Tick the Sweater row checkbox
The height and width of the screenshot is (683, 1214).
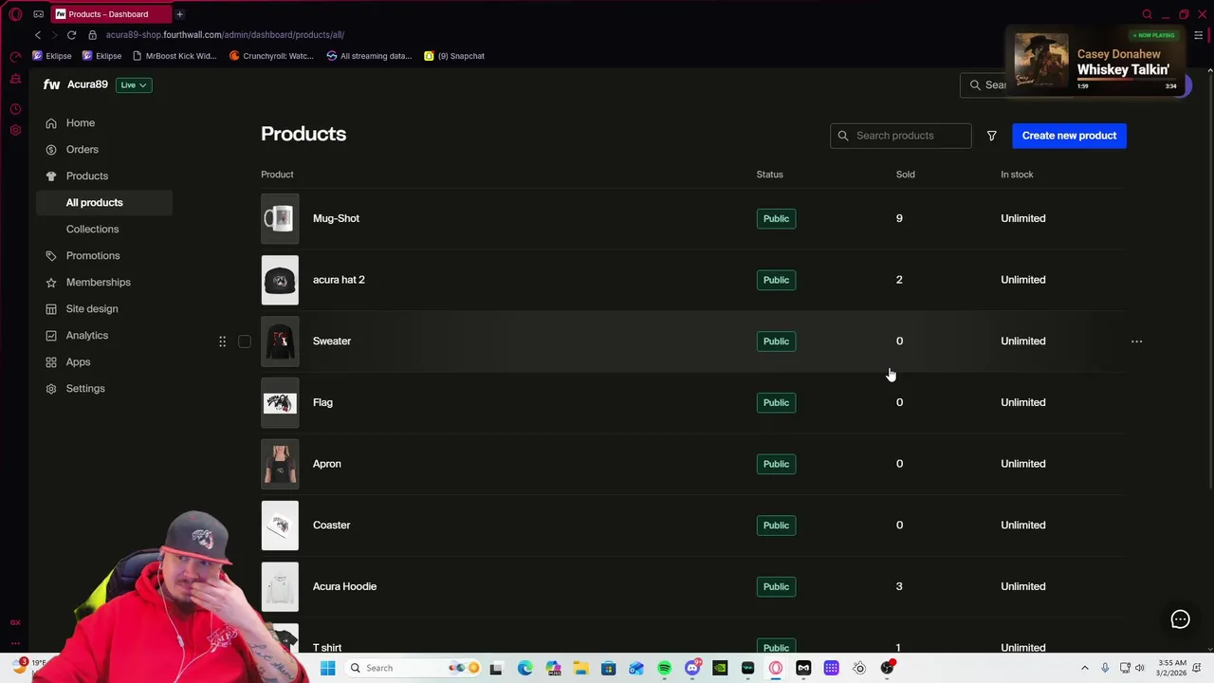[x=245, y=341]
